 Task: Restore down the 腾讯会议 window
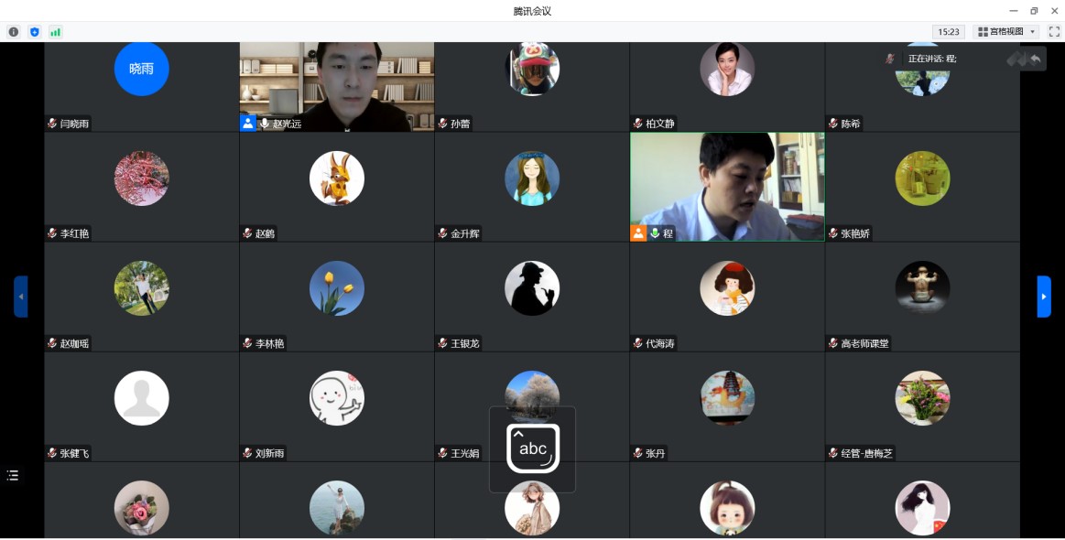pyautogui.click(x=1034, y=11)
